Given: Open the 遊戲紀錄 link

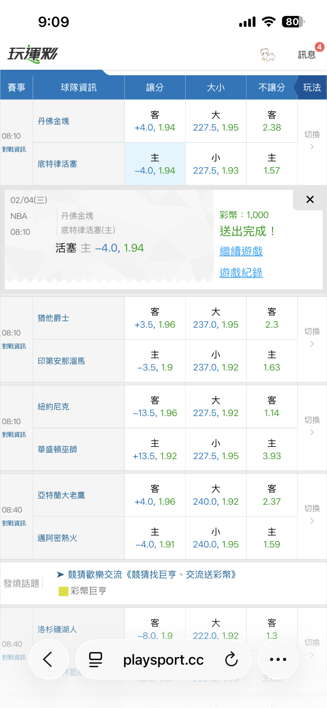Looking at the screenshot, I should pos(241,273).
